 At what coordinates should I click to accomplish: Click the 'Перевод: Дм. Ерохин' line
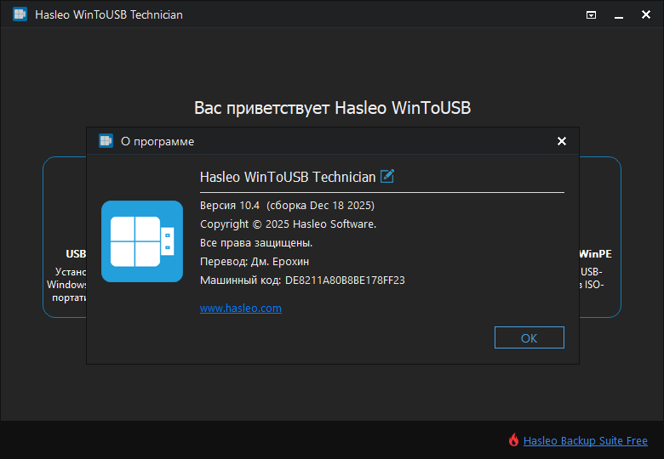click(x=255, y=261)
